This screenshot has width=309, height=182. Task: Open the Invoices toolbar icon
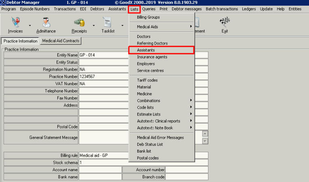coord(15,22)
